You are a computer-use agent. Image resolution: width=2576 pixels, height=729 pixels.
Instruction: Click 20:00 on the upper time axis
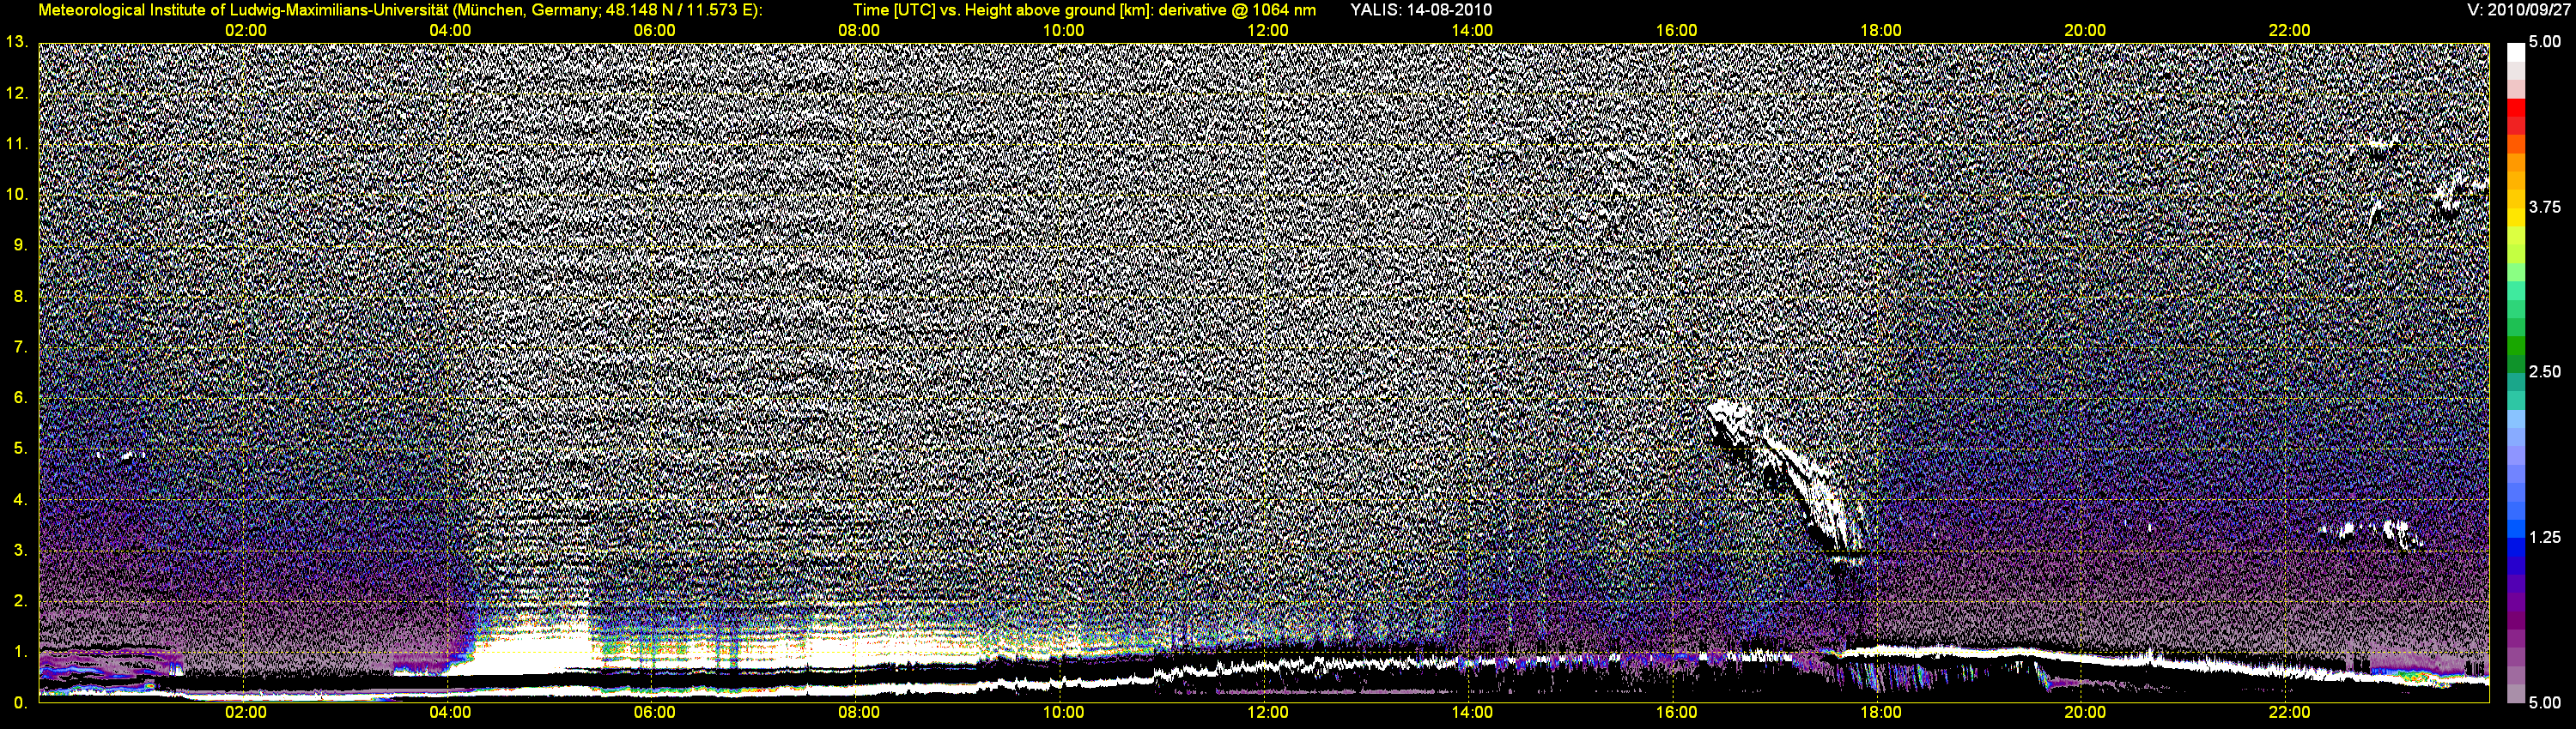pyautogui.click(x=2085, y=31)
